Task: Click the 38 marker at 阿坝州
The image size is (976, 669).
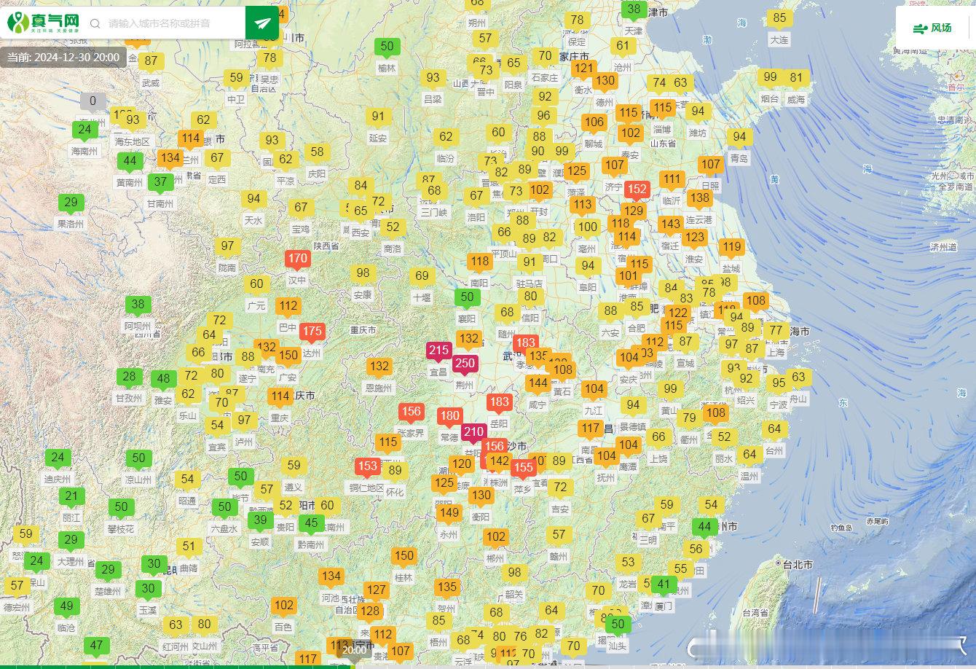Action: pos(138,305)
